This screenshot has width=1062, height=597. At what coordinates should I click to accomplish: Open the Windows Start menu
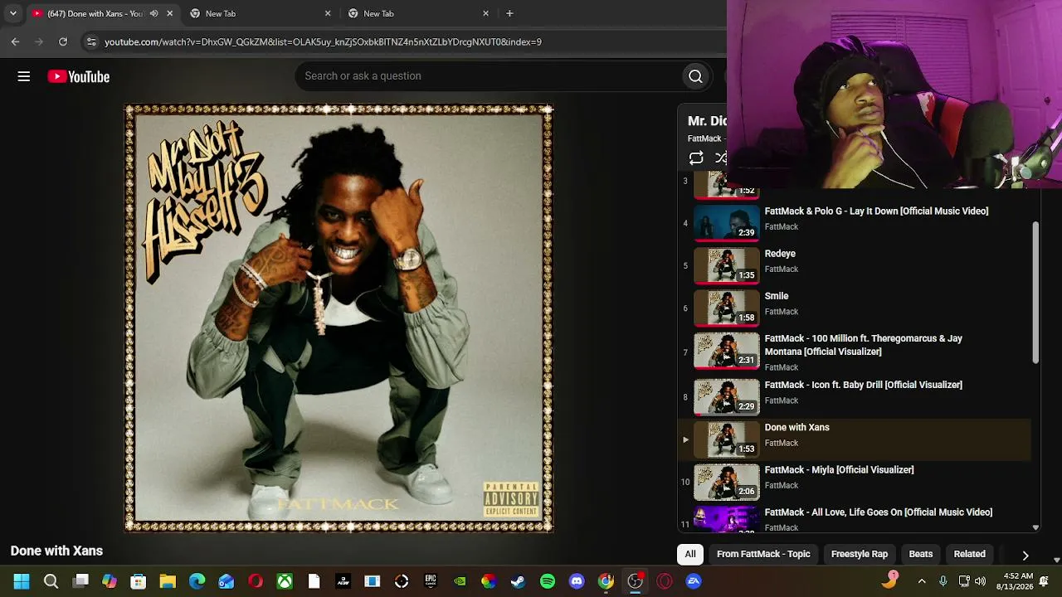pyautogui.click(x=22, y=581)
